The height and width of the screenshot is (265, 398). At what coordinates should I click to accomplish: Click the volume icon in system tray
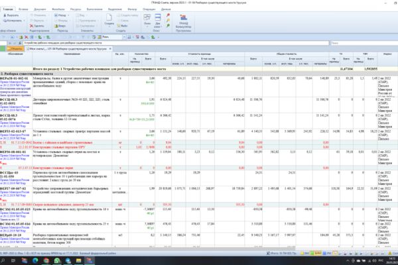click(374, 260)
